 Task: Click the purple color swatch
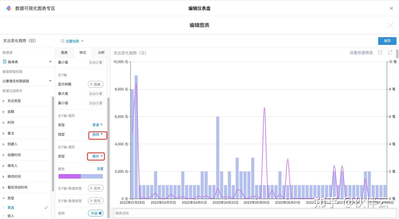69,176
